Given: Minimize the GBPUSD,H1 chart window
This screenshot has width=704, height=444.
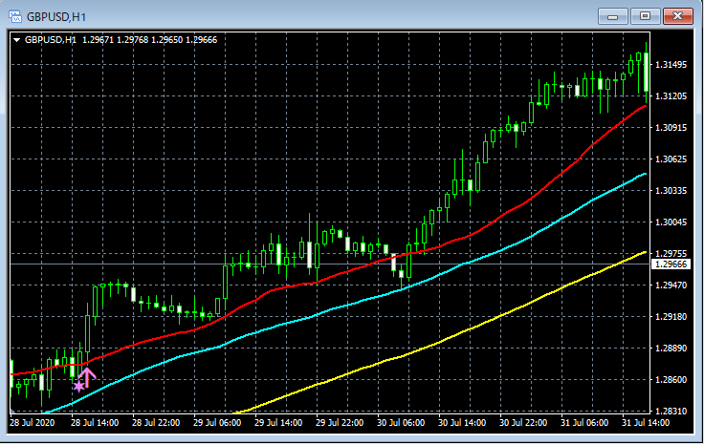Looking at the screenshot, I should tap(613, 16).
